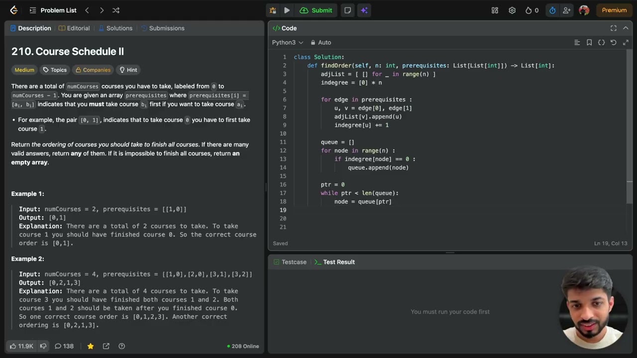Click the LeetCode logo icon

click(x=13, y=10)
